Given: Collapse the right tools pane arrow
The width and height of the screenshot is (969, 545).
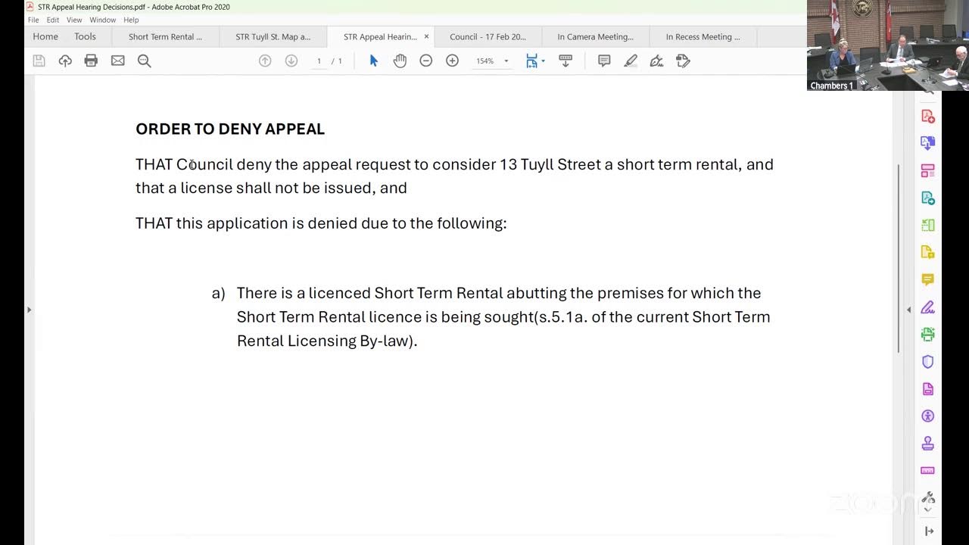Looking at the screenshot, I should pyautogui.click(x=929, y=531).
